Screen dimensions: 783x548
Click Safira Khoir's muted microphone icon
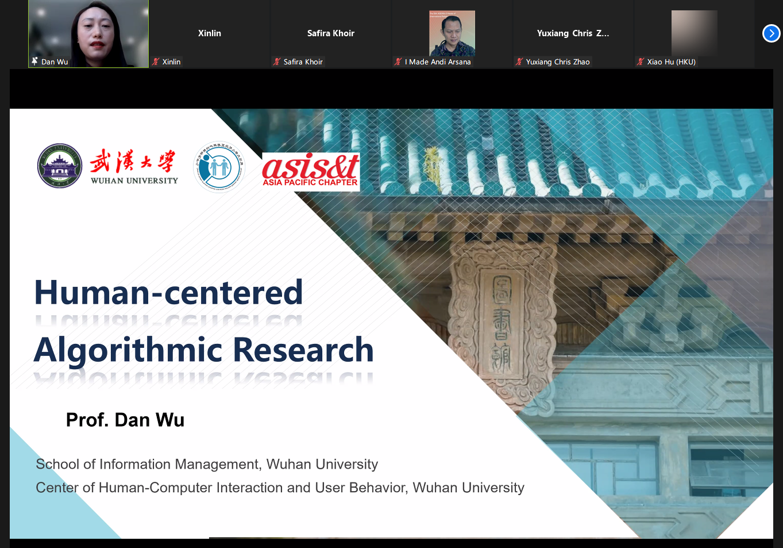277,62
